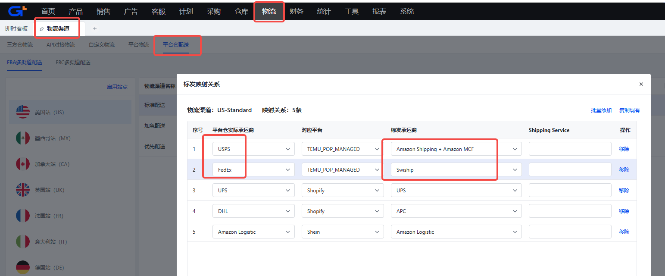Viewport: 665px width, 276px height.
Task: Open APC 标发承运商 dropdown
Action: 456,211
